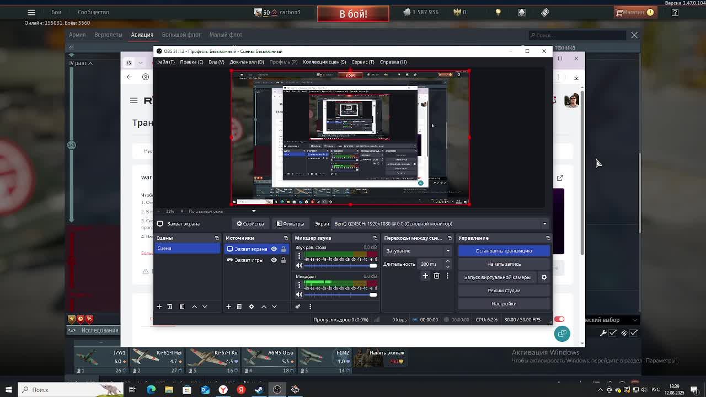The image size is (706, 397).
Task: Add a new source with the plus icon
Action: [228, 307]
